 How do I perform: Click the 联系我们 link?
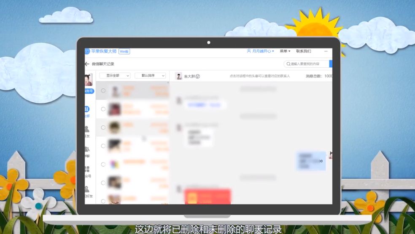pyautogui.click(x=304, y=51)
